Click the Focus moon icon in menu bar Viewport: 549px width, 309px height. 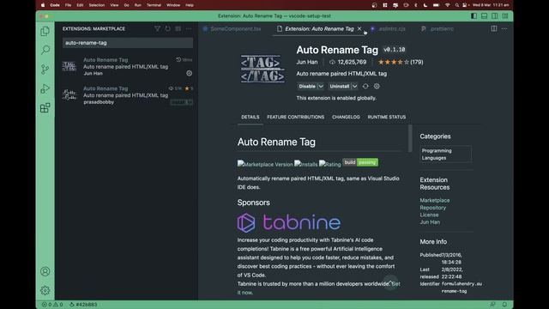click(425, 5)
